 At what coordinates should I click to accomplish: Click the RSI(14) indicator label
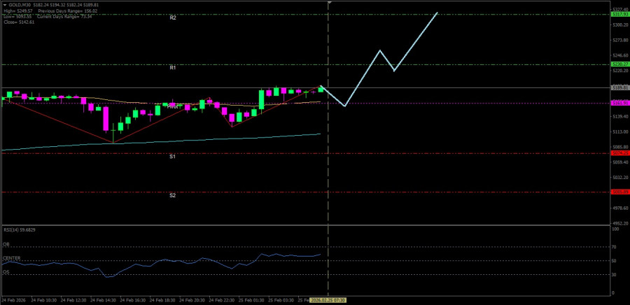(x=18, y=229)
